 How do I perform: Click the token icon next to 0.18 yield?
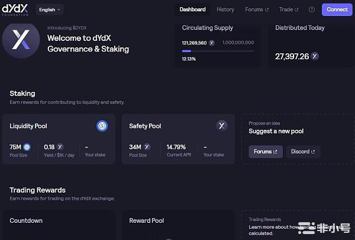click(60, 146)
